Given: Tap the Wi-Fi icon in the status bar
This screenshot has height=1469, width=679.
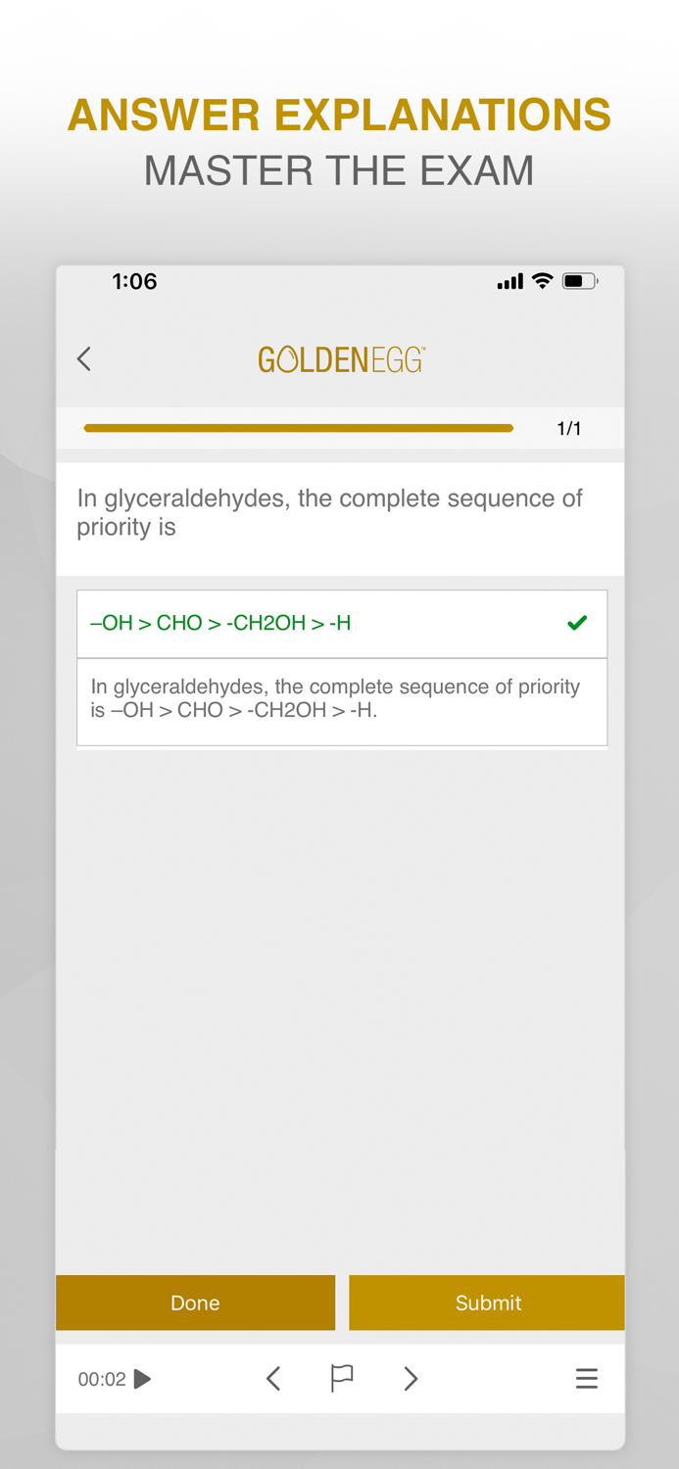Looking at the screenshot, I should point(542,281).
